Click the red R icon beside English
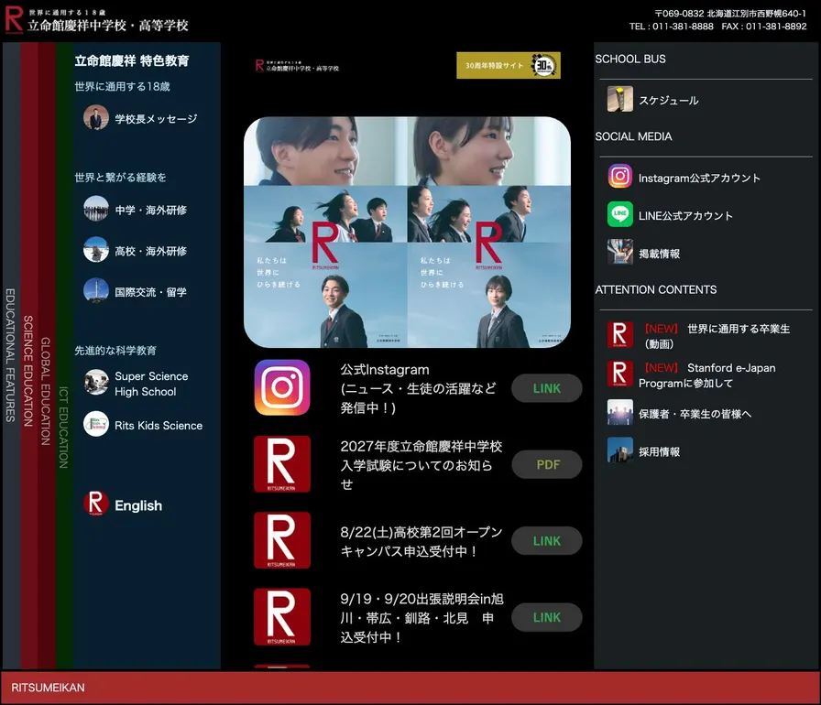The width and height of the screenshot is (821, 705). tap(96, 504)
